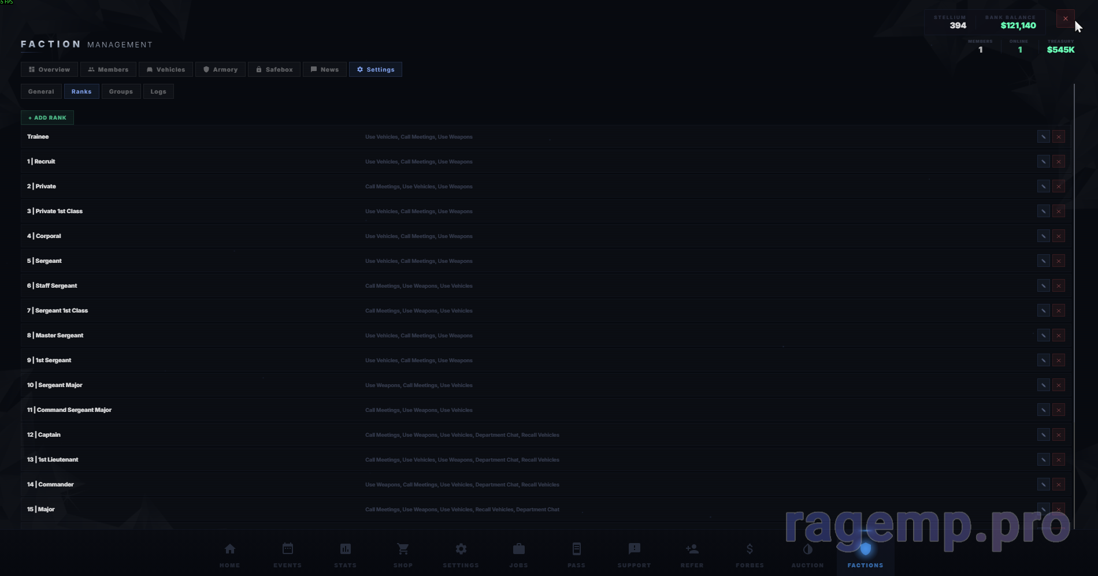Remove the Sergeant Major rank
This screenshot has width=1098, height=576.
[x=1059, y=385]
